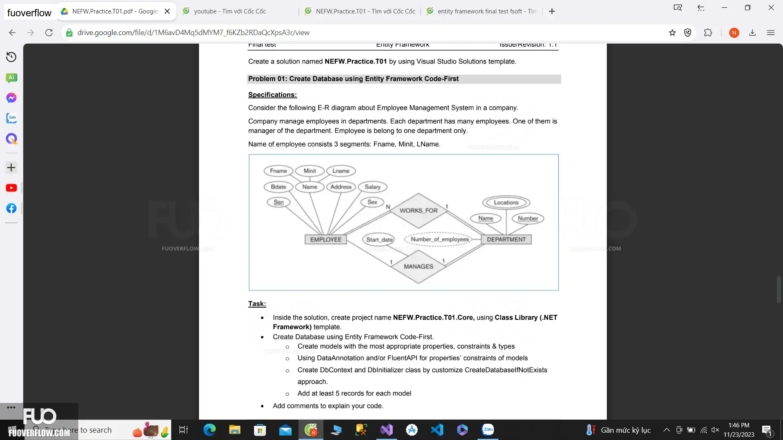The height and width of the screenshot is (440, 783).
Task: Open network settings in tray
Action: [704, 430]
